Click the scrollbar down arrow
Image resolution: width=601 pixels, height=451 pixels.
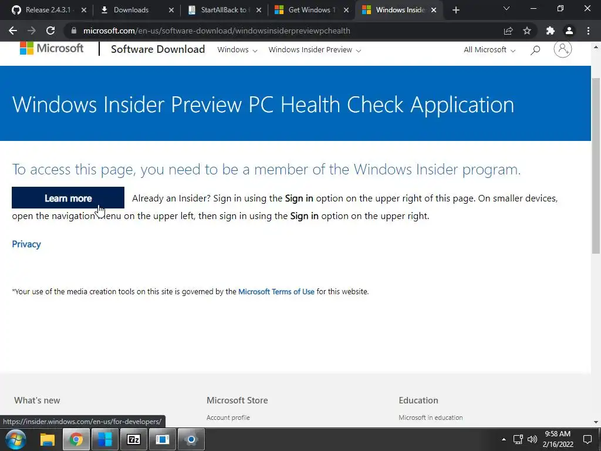coord(596,422)
